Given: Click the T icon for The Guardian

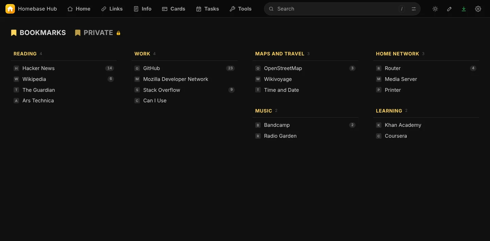Looking at the screenshot, I should (x=16, y=90).
